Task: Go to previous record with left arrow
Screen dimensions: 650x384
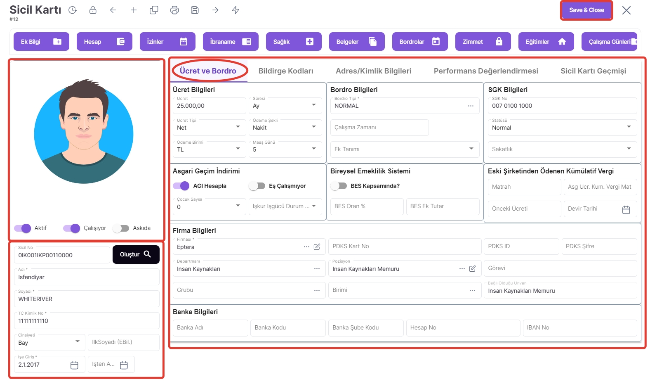Action: (x=113, y=10)
